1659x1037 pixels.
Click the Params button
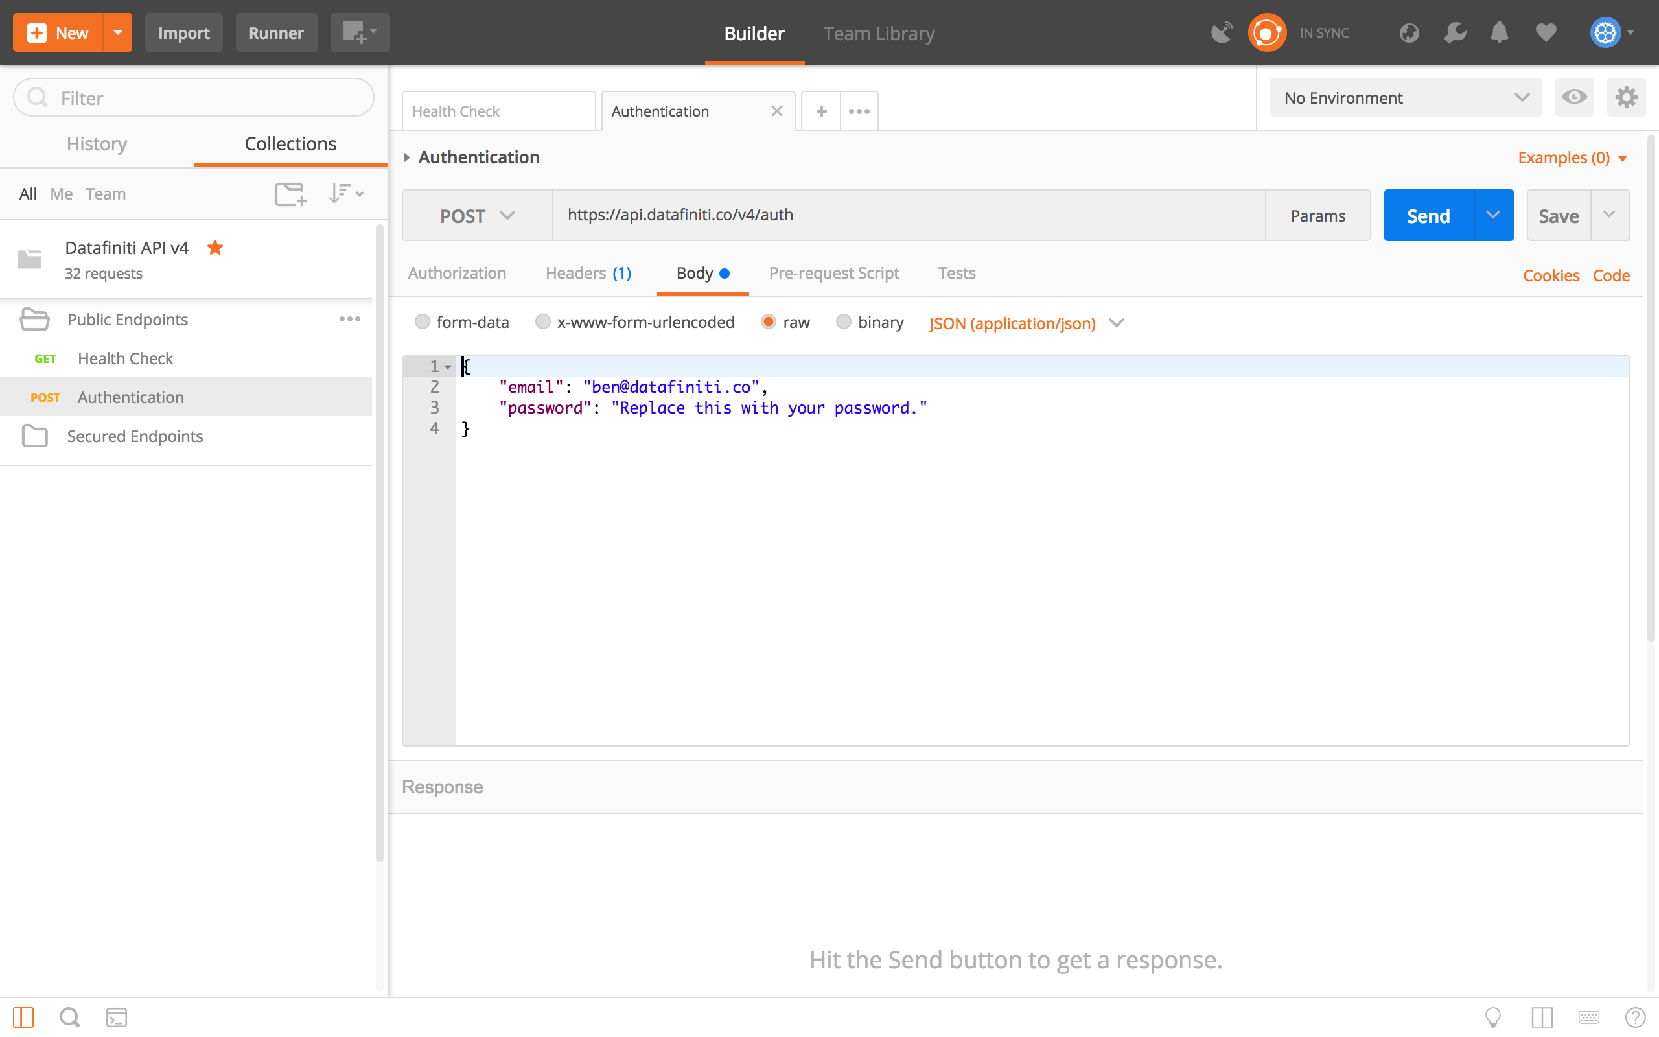click(x=1317, y=215)
